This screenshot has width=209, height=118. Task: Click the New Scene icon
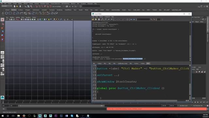14,7
